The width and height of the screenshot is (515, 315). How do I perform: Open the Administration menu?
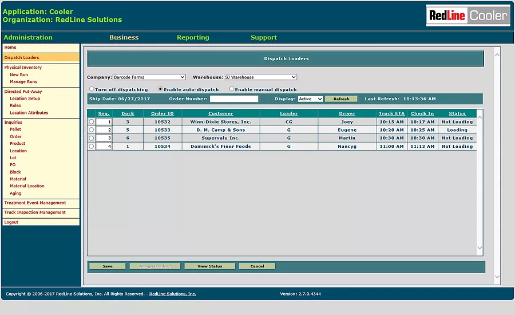[28, 37]
